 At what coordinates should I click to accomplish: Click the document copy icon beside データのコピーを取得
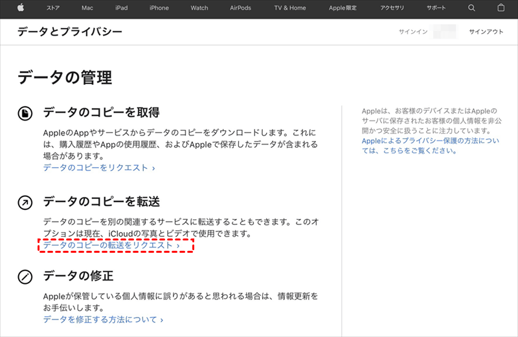coord(25,113)
